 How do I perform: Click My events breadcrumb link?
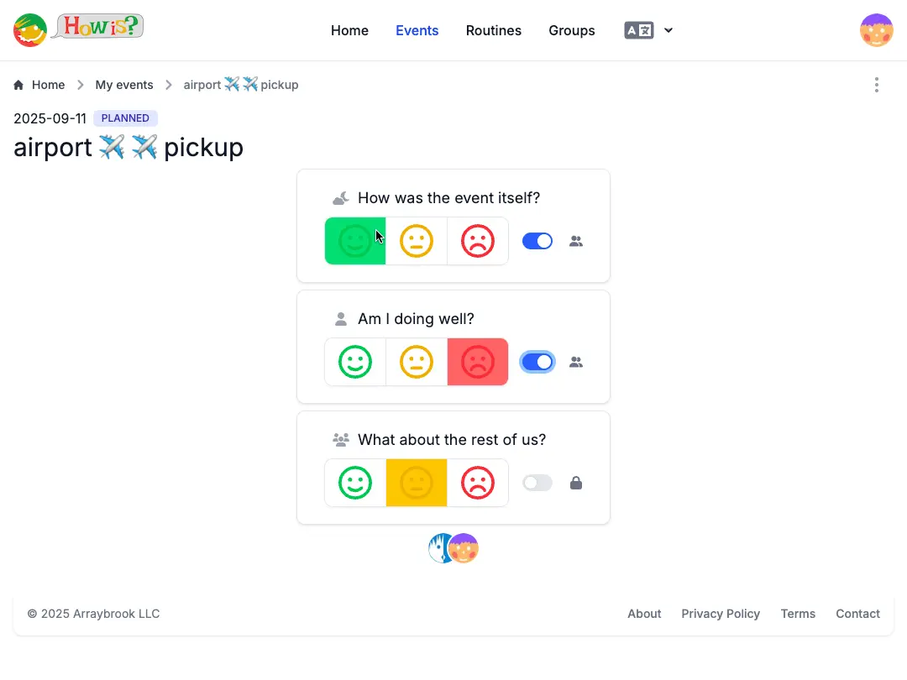[124, 85]
